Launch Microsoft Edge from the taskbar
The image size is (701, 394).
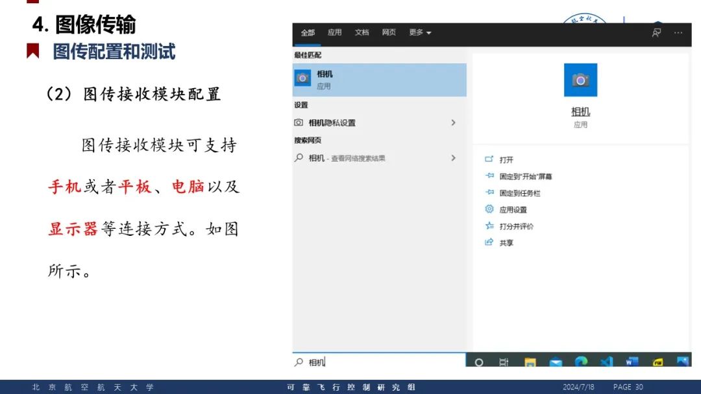coord(581,362)
